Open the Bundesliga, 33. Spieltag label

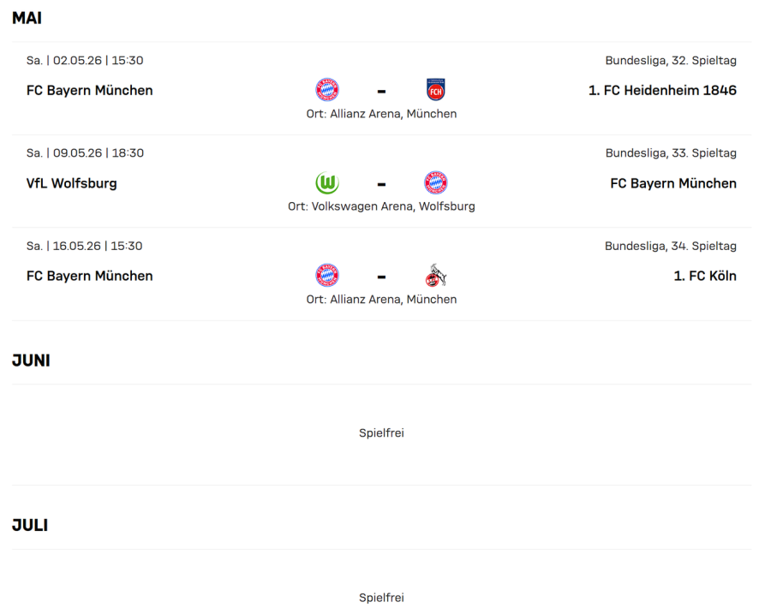(671, 153)
